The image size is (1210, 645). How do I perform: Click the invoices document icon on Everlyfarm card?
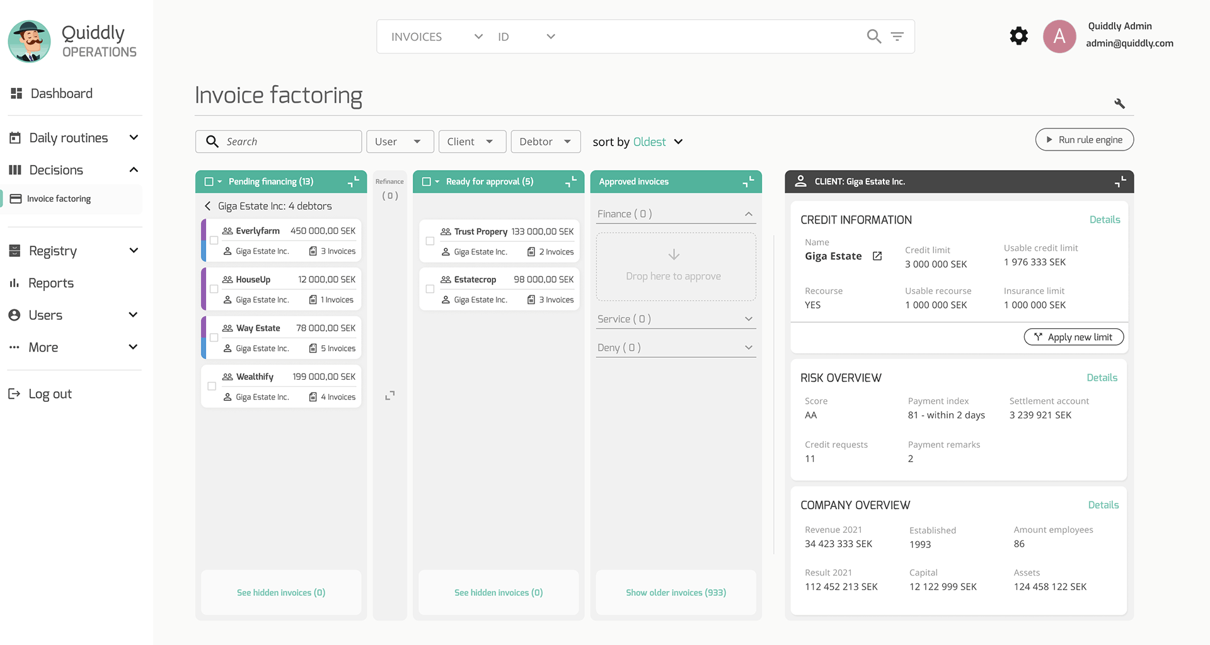pos(313,251)
